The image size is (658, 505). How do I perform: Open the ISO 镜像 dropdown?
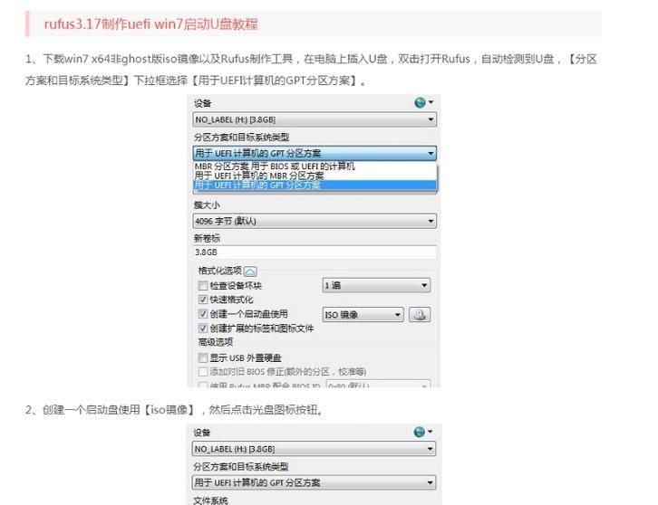pyautogui.click(x=363, y=314)
